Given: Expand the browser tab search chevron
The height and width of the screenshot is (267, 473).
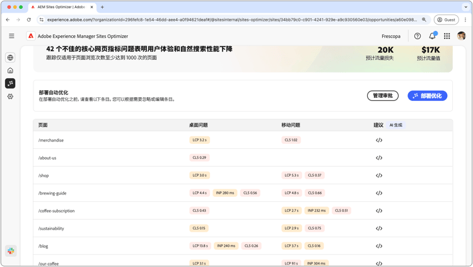Looking at the screenshot, I should 465,7.
